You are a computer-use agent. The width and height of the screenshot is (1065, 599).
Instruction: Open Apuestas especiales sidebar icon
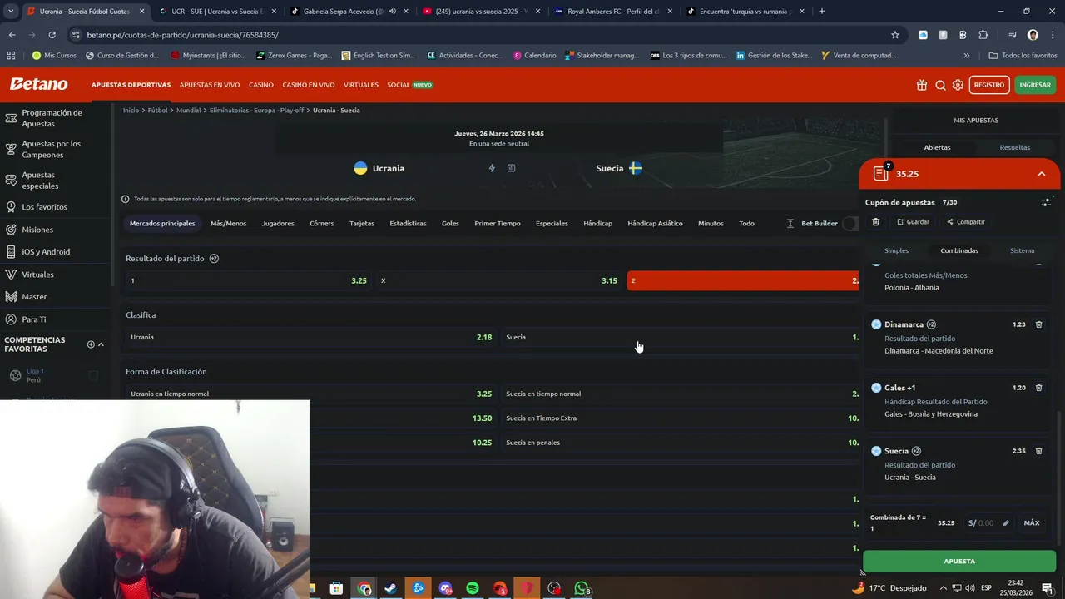pyautogui.click(x=11, y=181)
